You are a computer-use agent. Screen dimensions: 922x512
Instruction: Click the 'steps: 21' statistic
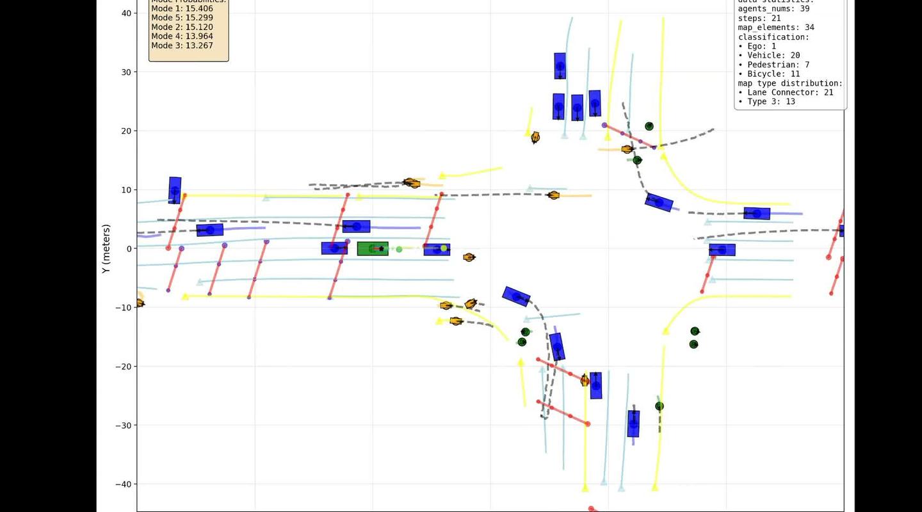click(759, 18)
